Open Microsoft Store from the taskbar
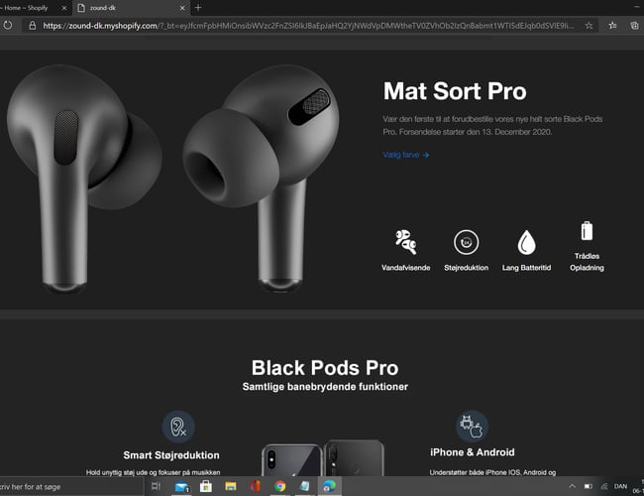The width and height of the screenshot is (644, 496). tap(206, 487)
